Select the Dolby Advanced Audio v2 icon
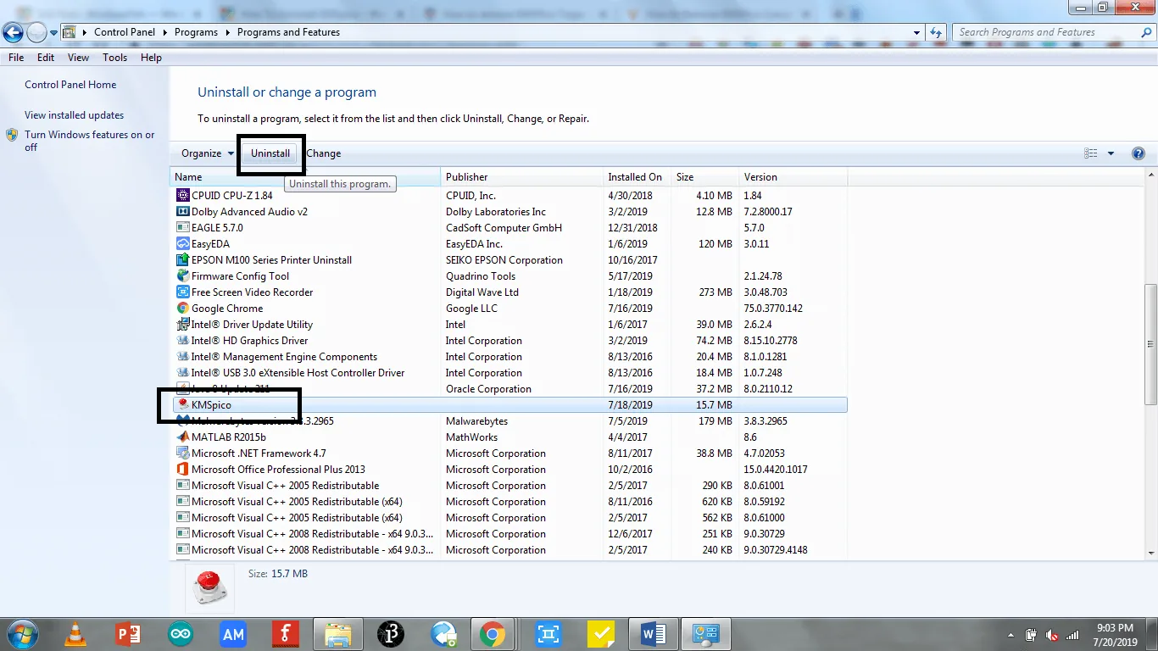 pos(182,212)
